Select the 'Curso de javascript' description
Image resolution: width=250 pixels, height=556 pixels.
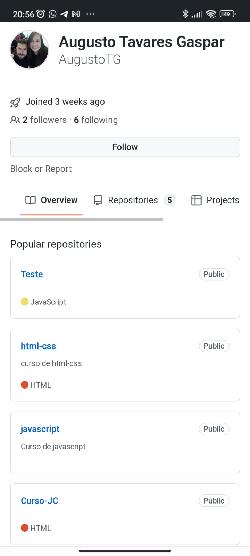[53, 447]
